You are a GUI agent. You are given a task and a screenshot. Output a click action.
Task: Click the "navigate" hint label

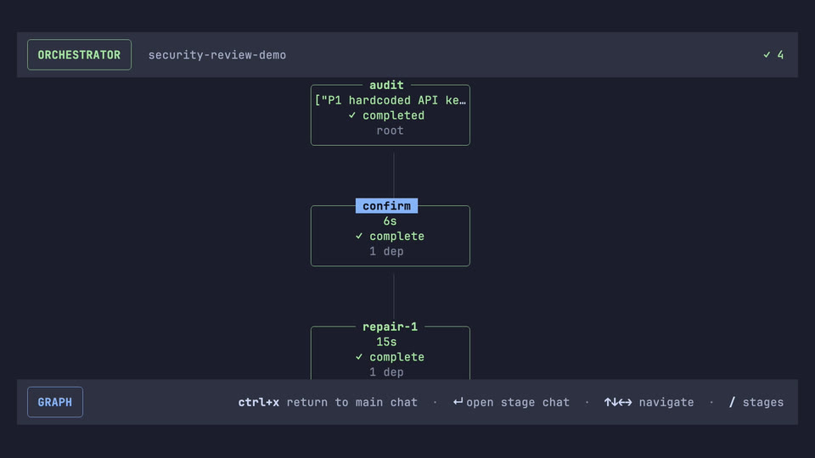coord(666,402)
